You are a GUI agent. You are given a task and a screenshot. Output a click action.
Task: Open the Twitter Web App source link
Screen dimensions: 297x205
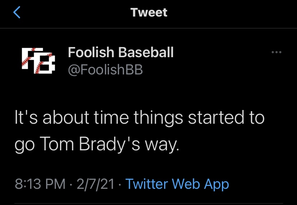(177, 184)
